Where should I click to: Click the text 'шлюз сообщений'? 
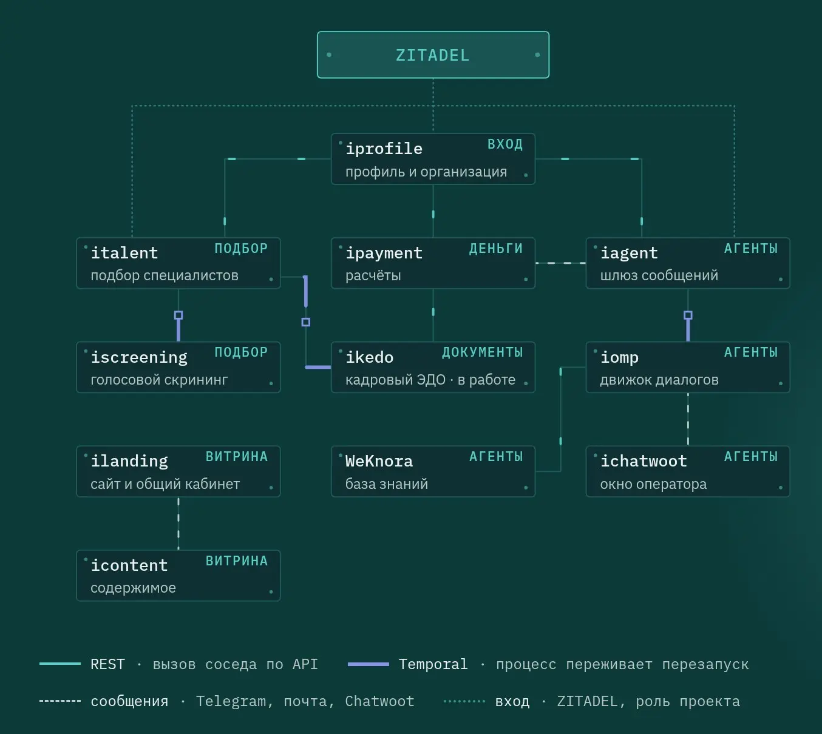tap(659, 275)
